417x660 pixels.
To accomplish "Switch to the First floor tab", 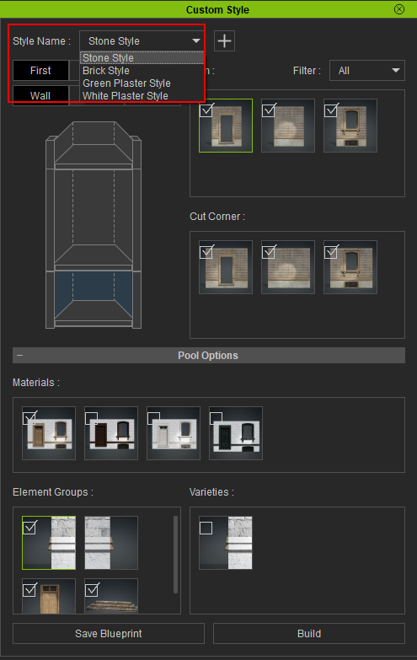I will tap(40, 70).
